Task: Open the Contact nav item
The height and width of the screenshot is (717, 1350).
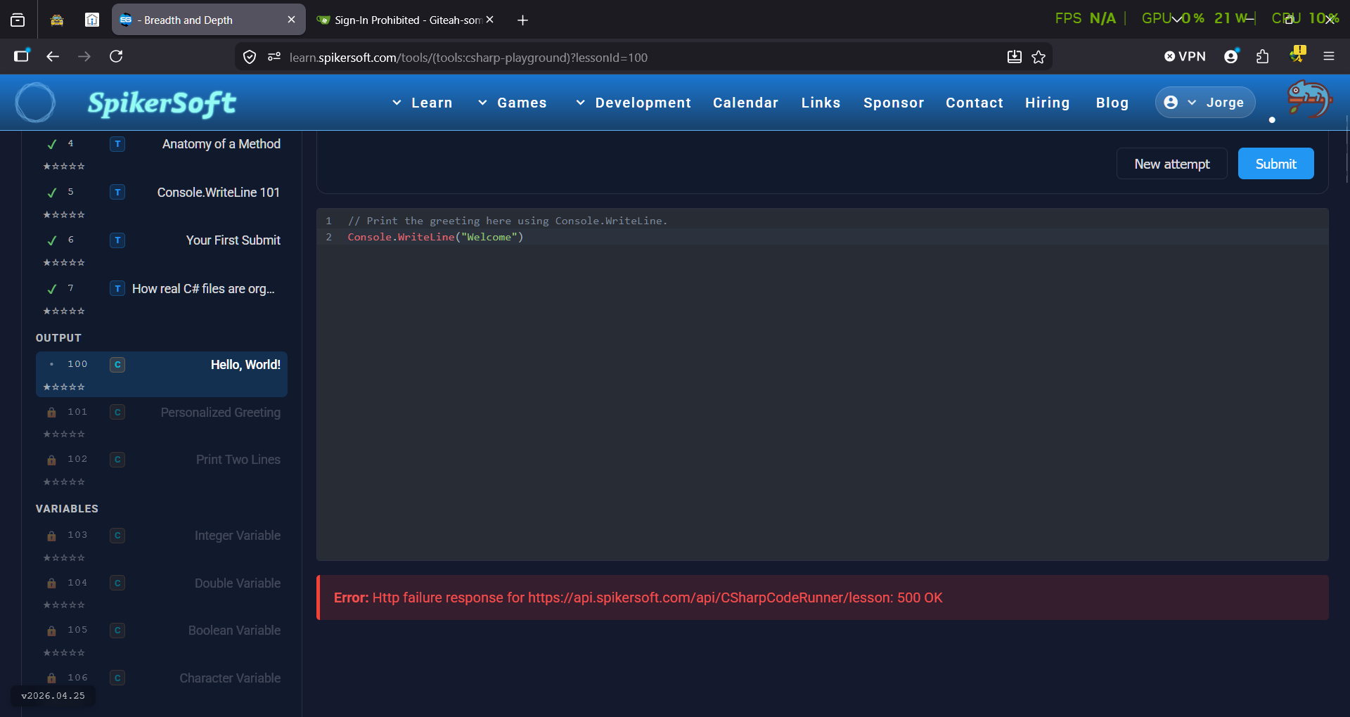Action: pos(974,103)
